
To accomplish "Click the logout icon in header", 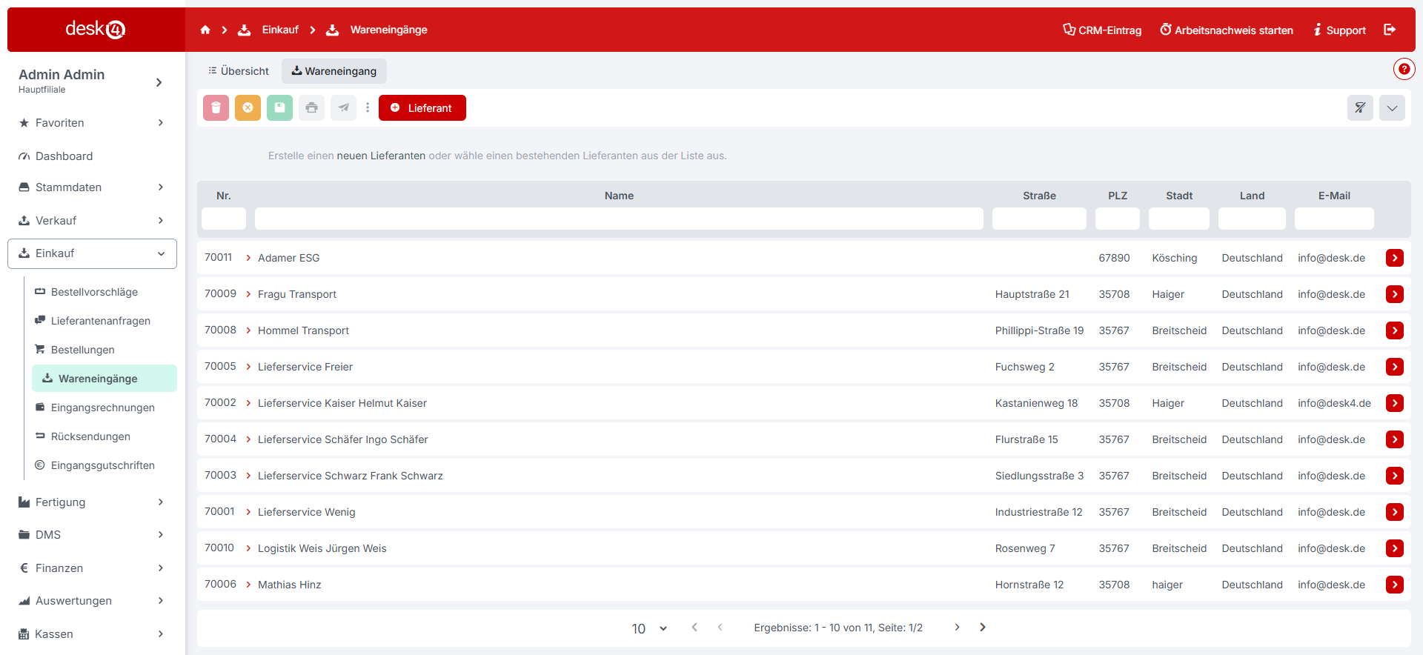I will click(x=1390, y=30).
